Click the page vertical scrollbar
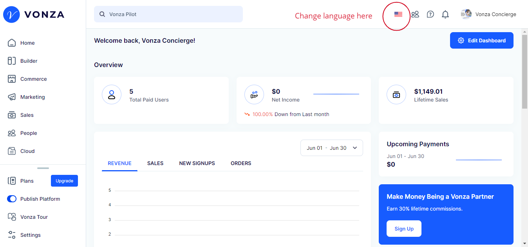528x247 pixels. [x=525, y=72]
